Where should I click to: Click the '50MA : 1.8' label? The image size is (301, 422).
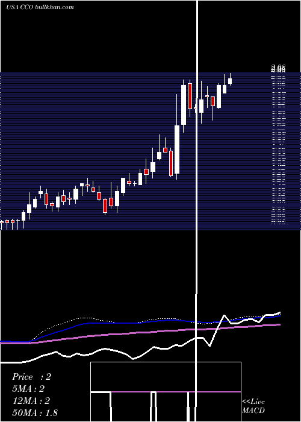pos(35,413)
